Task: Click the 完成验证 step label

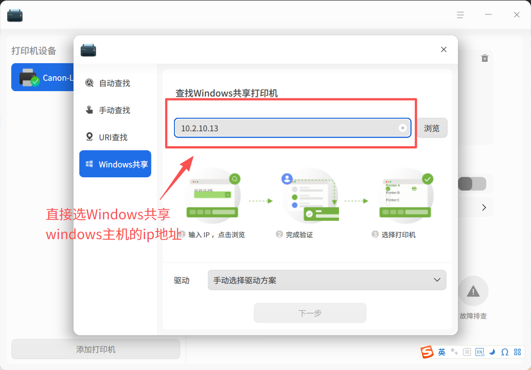Action: pos(299,235)
